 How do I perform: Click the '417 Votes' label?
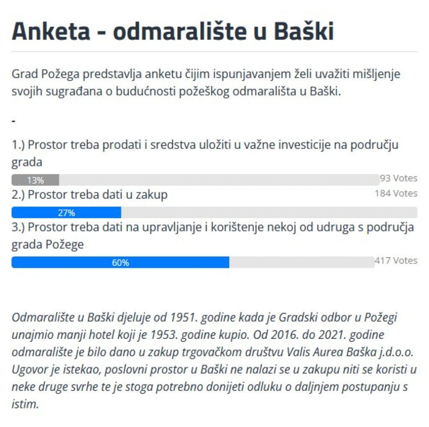click(396, 261)
